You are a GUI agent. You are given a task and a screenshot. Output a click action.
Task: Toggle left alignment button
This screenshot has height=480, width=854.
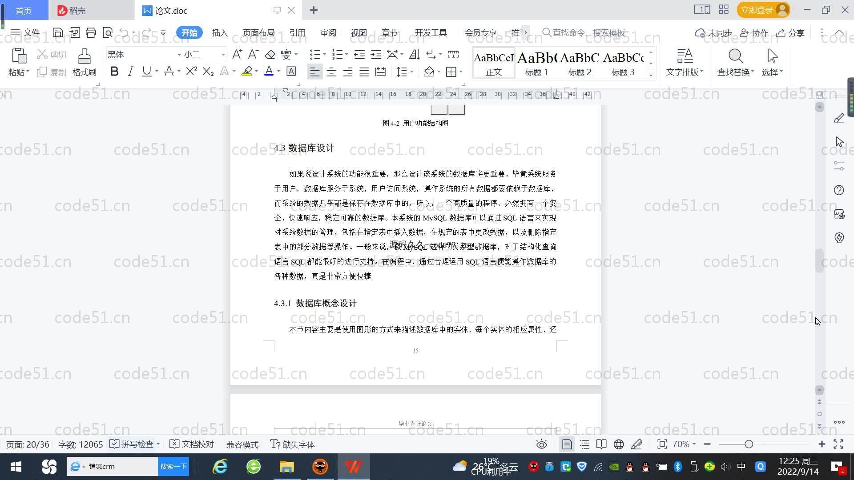[x=314, y=72]
